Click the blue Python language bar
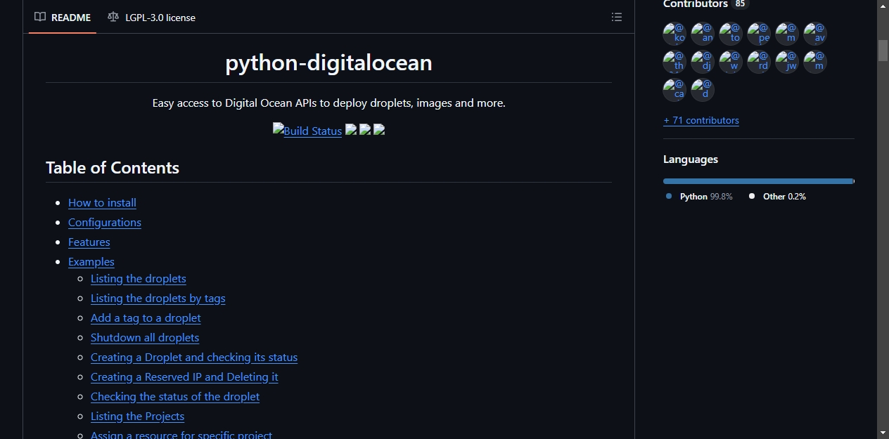 758,181
